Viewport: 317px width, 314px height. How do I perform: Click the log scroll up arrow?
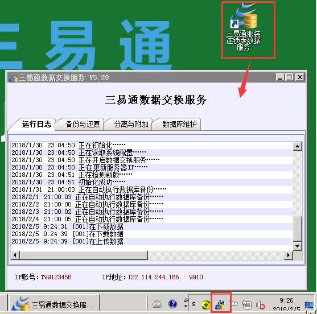pos(297,146)
